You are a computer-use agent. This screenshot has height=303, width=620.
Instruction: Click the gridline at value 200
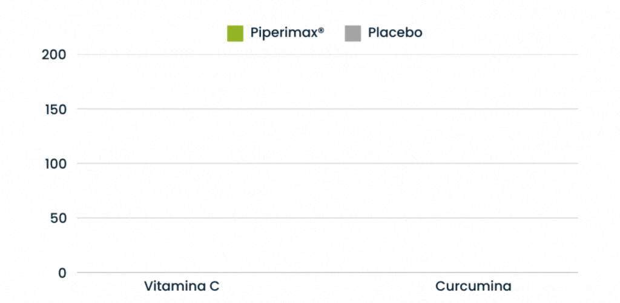pos(327,55)
